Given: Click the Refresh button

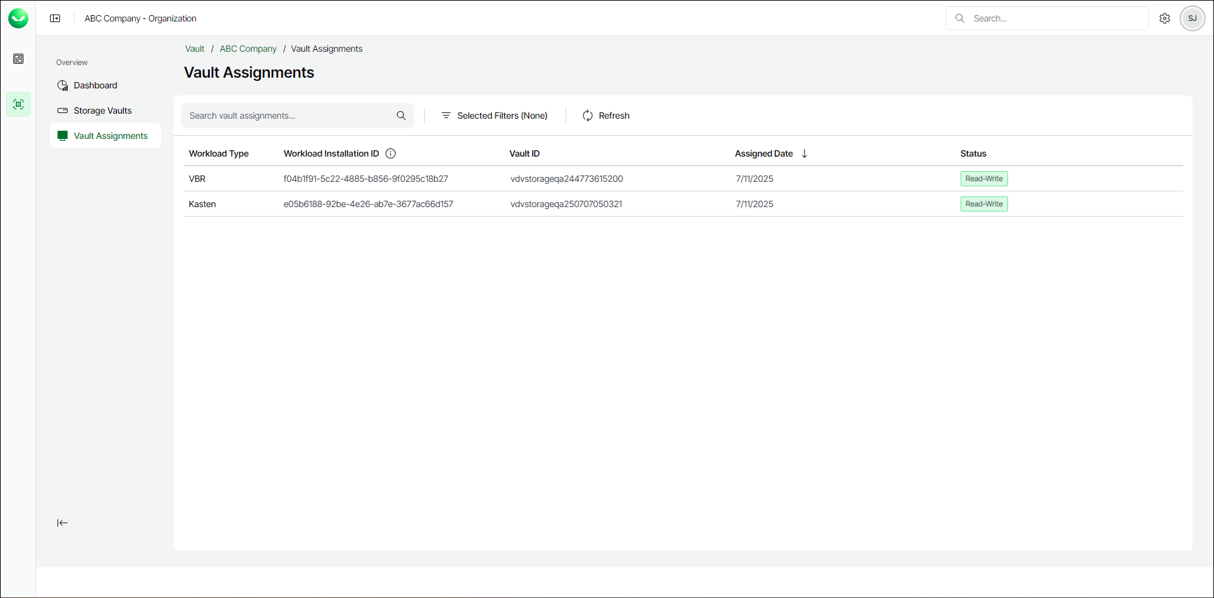Looking at the screenshot, I should coord(606,116).
